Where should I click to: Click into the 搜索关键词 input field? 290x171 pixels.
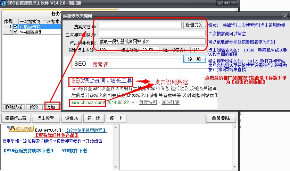click(140, 25)
